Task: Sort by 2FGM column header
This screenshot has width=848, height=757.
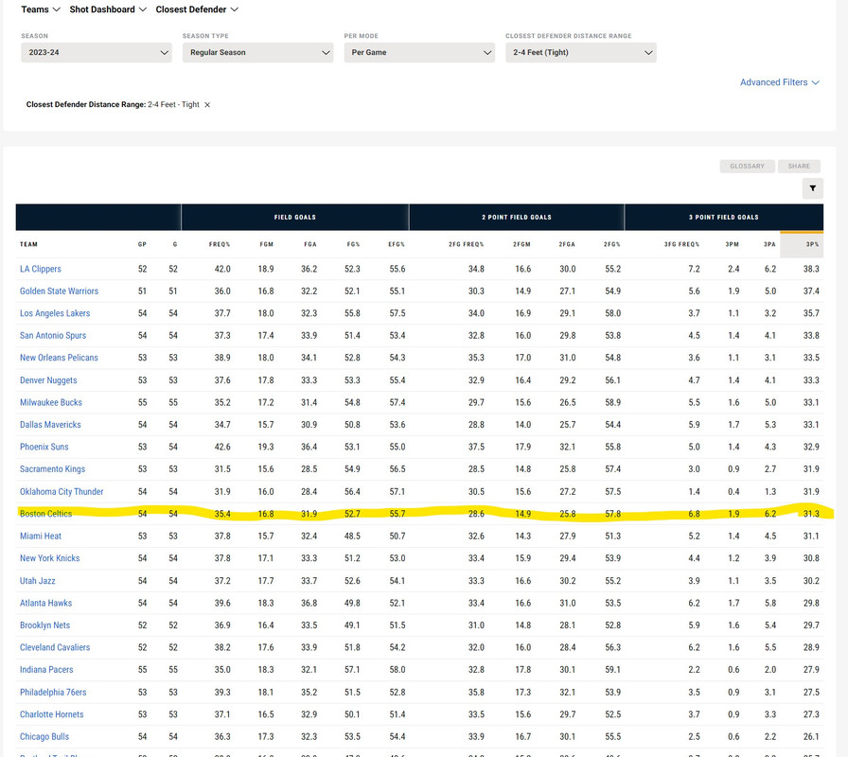Action: 521,244
